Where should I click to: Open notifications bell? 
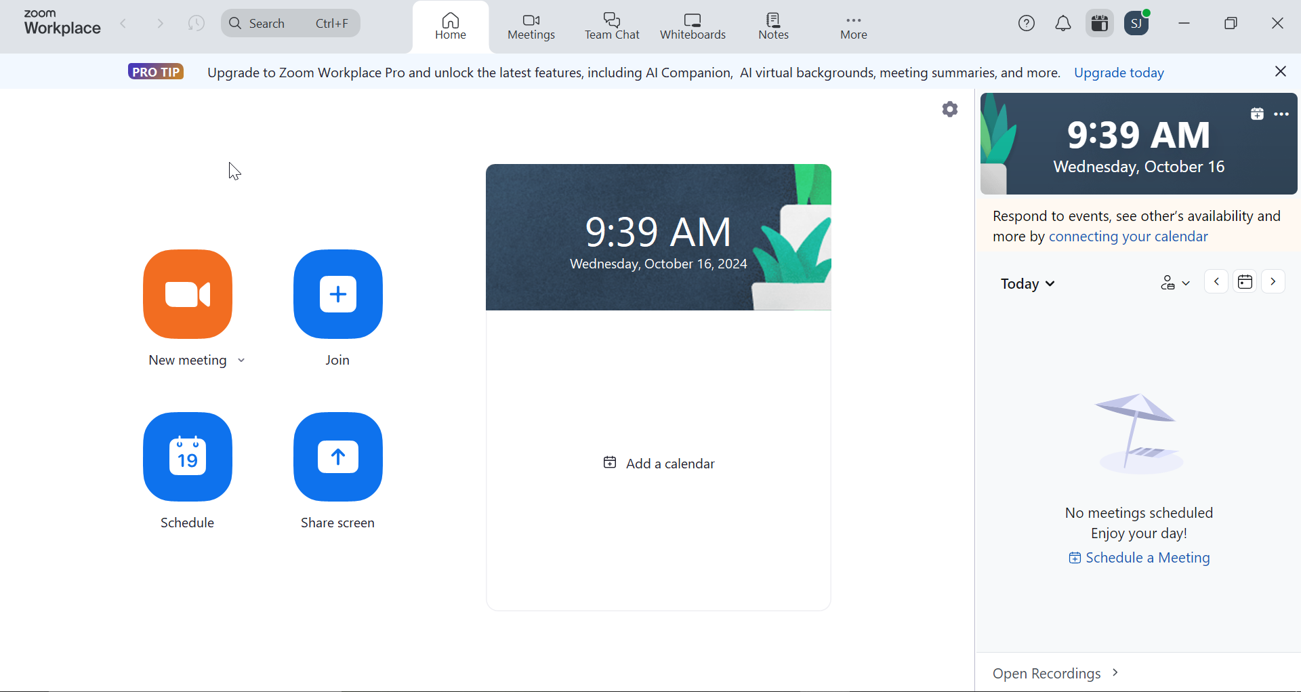pos(1063,22)
